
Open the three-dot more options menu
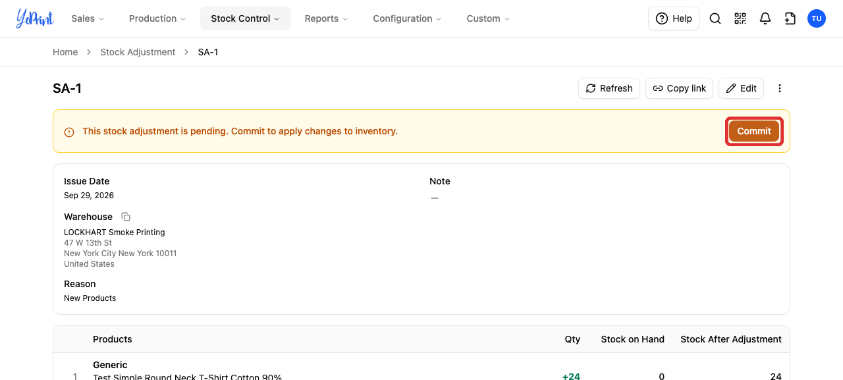click(x=780, y=88)
